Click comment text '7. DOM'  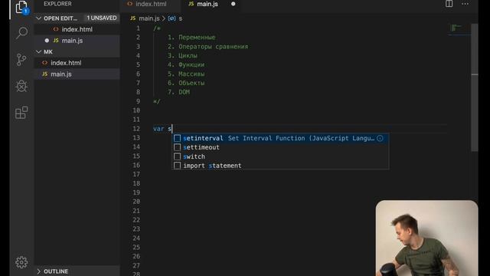(178, 92)
